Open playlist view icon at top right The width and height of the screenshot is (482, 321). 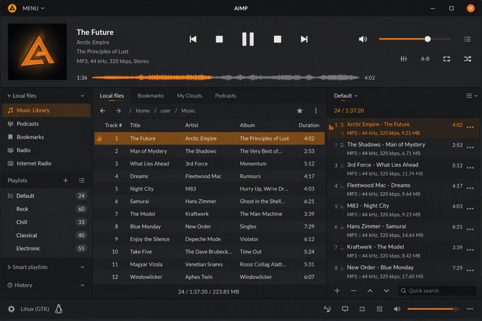[467, 39]
